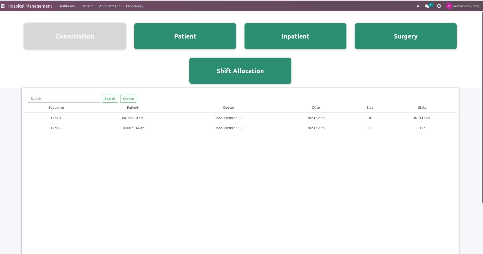Click the Patient column header in table
483x254 pixels.
[133, 107]
